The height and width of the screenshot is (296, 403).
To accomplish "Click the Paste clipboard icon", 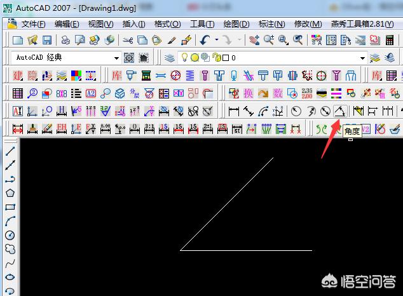I will pos(157,40).
